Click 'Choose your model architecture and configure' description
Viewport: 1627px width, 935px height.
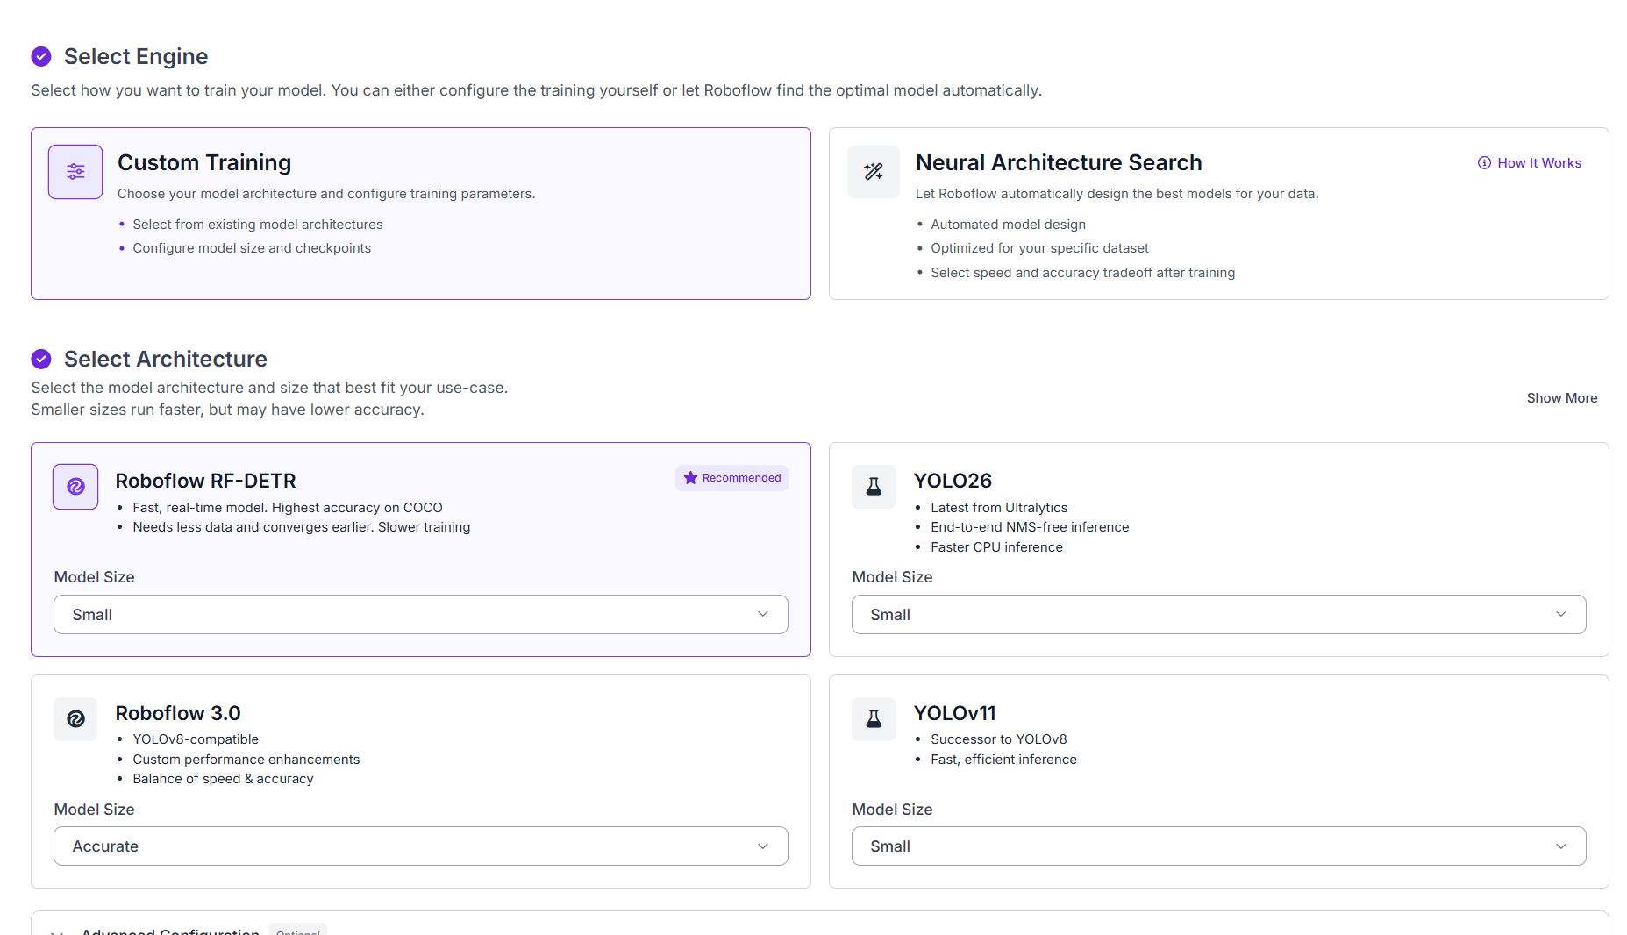coord(326,194)
